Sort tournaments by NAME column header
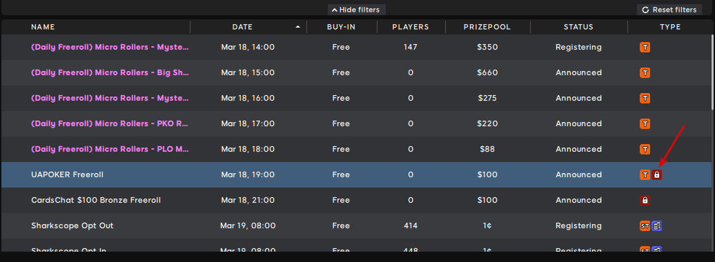This screenshot has width=715, height=262. tap(43, 27)
